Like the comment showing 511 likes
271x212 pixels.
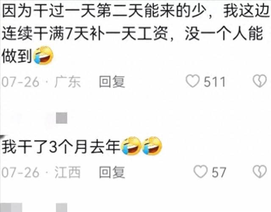pyautogui.click(x=193, y=81)
